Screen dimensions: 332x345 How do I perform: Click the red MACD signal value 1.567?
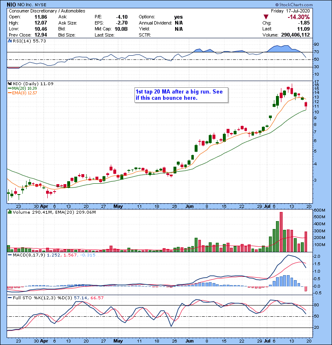coord(70,255)
